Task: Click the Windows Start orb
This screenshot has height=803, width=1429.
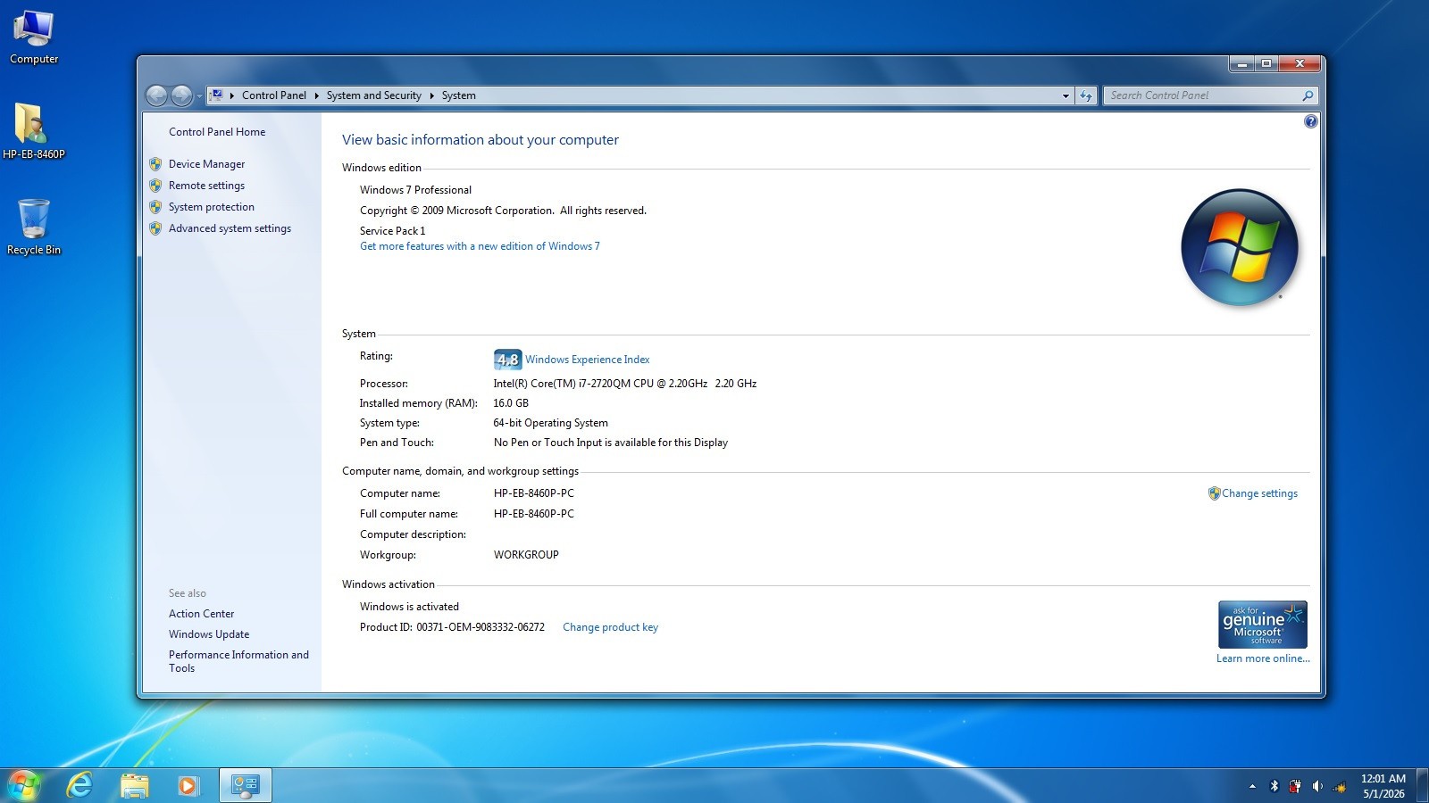Action: [x=24, y=785]
